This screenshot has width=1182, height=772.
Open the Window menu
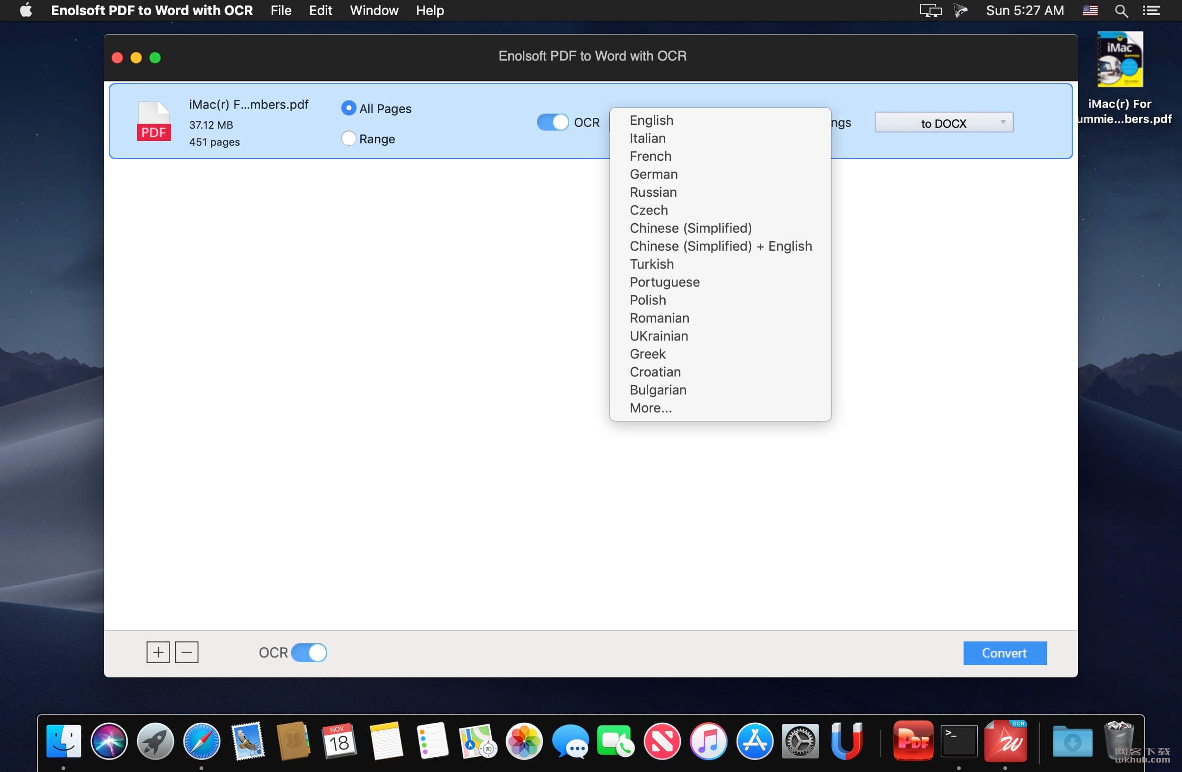coord(374,10)
